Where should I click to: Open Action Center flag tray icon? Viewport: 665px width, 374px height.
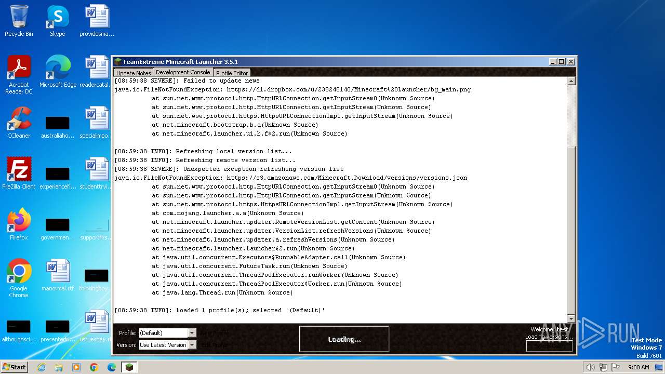pos(615,367)
